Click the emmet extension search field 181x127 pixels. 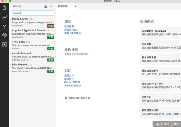(x=33, y=13)
